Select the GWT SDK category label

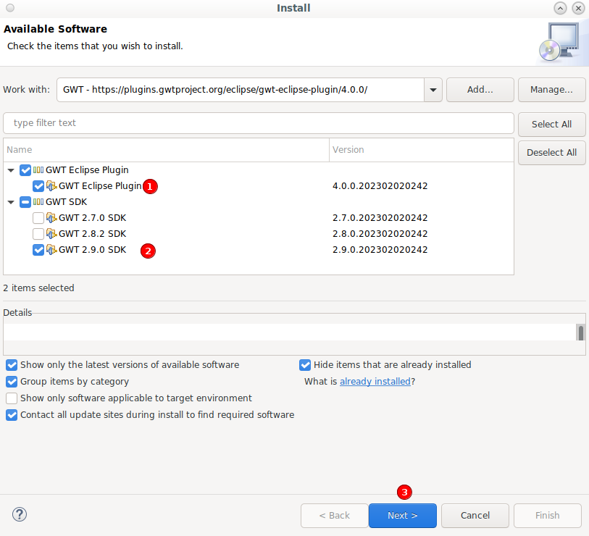[x=66, y=202]
